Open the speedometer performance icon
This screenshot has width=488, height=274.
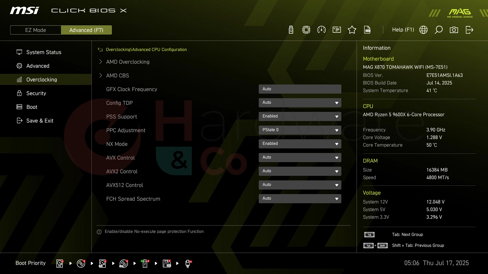[x=322, y=30]
